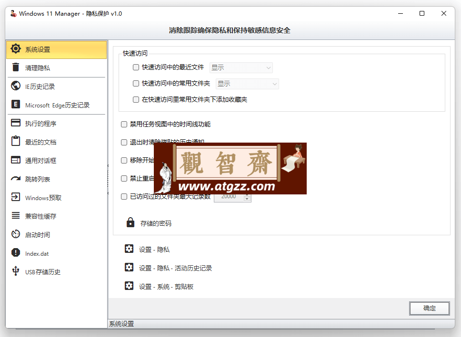The height and width of the screenshot is (337, 461).
Task: Click the 系统设置 sun-gear icon
Action: [16, 49]
